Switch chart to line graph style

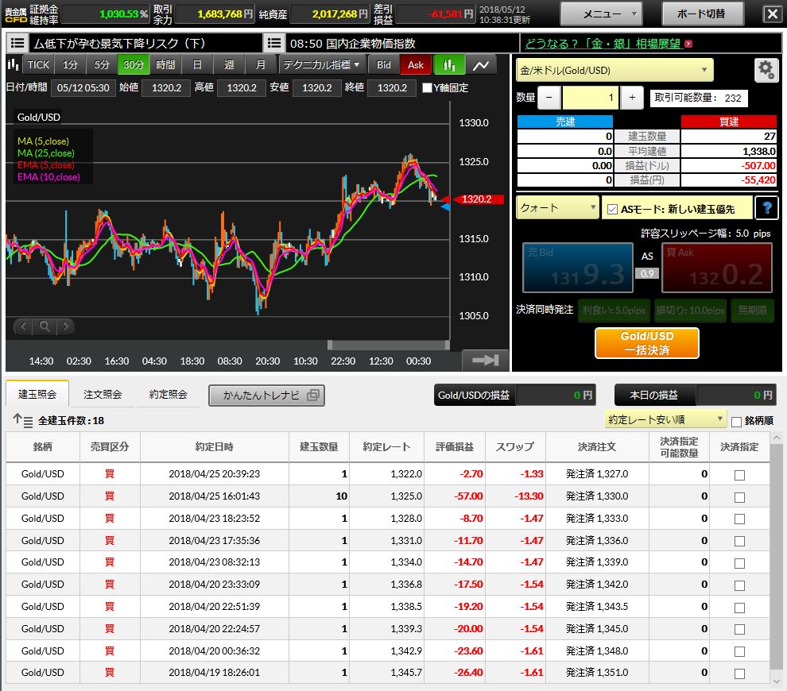[481, 64]
